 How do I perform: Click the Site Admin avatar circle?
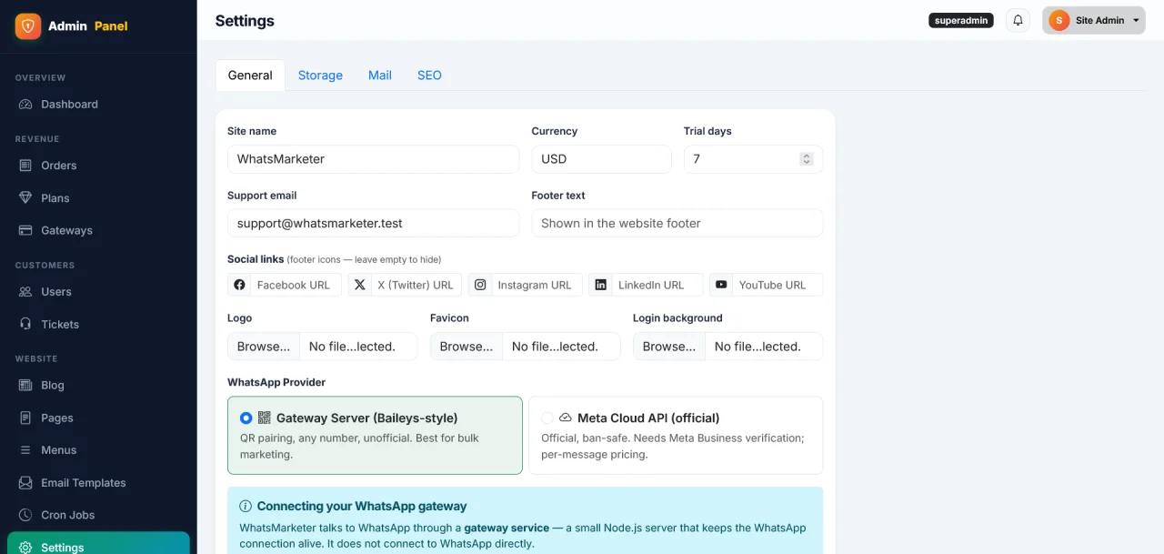[x=1059, y=20]
